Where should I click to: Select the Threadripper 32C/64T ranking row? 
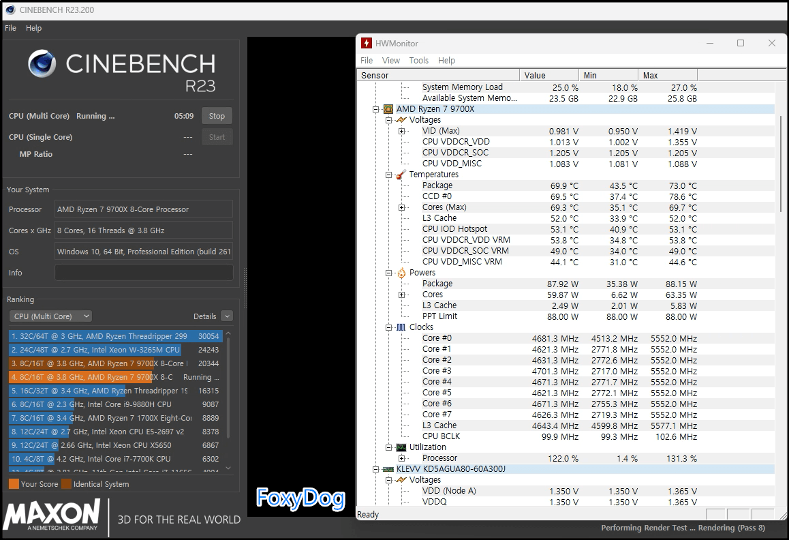point(116,336)
